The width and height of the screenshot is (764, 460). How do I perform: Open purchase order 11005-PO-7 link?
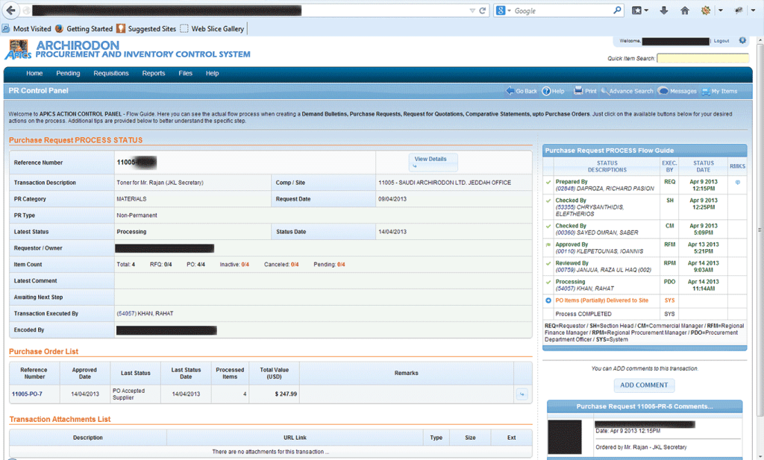(x=27, y=394)
